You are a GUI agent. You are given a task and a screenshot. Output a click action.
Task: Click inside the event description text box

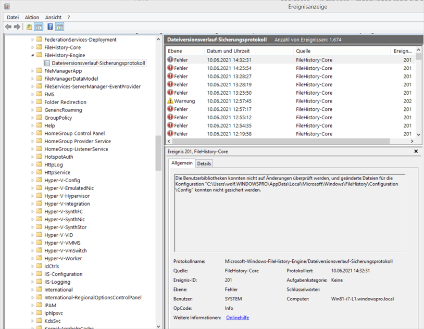(290, 213)
